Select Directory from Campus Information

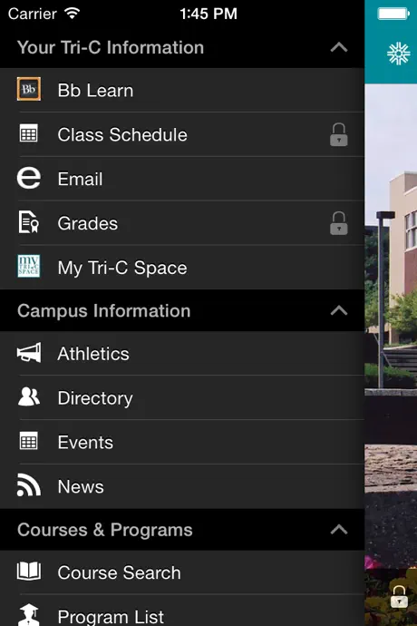(182, 397)
